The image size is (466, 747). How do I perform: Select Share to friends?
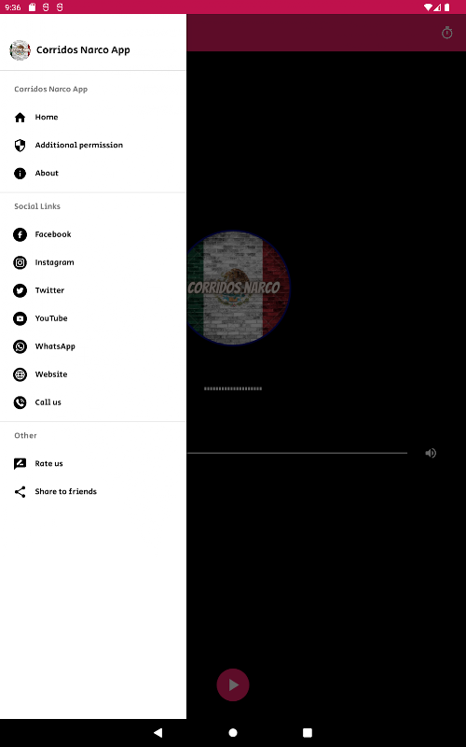[x=93, y=492]
